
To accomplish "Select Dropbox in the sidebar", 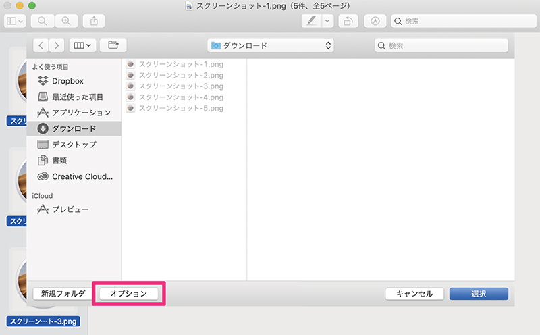I will pos(74,81).
